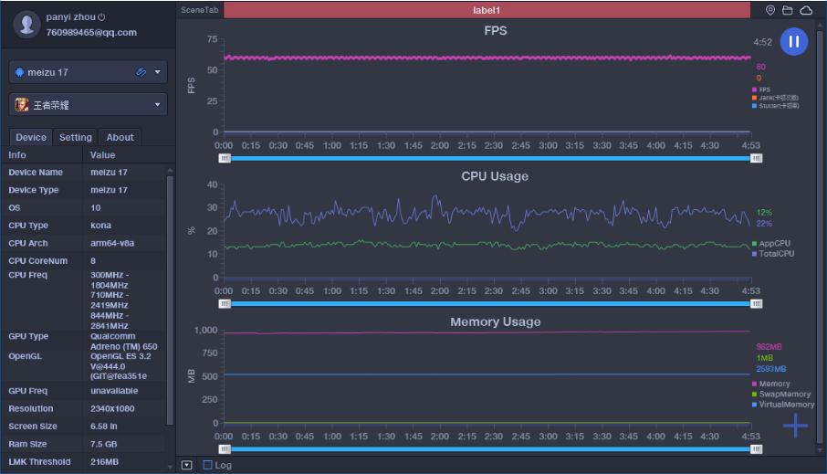The image size is (827, 474).
Task: Open the About tab
Action: 120,137
